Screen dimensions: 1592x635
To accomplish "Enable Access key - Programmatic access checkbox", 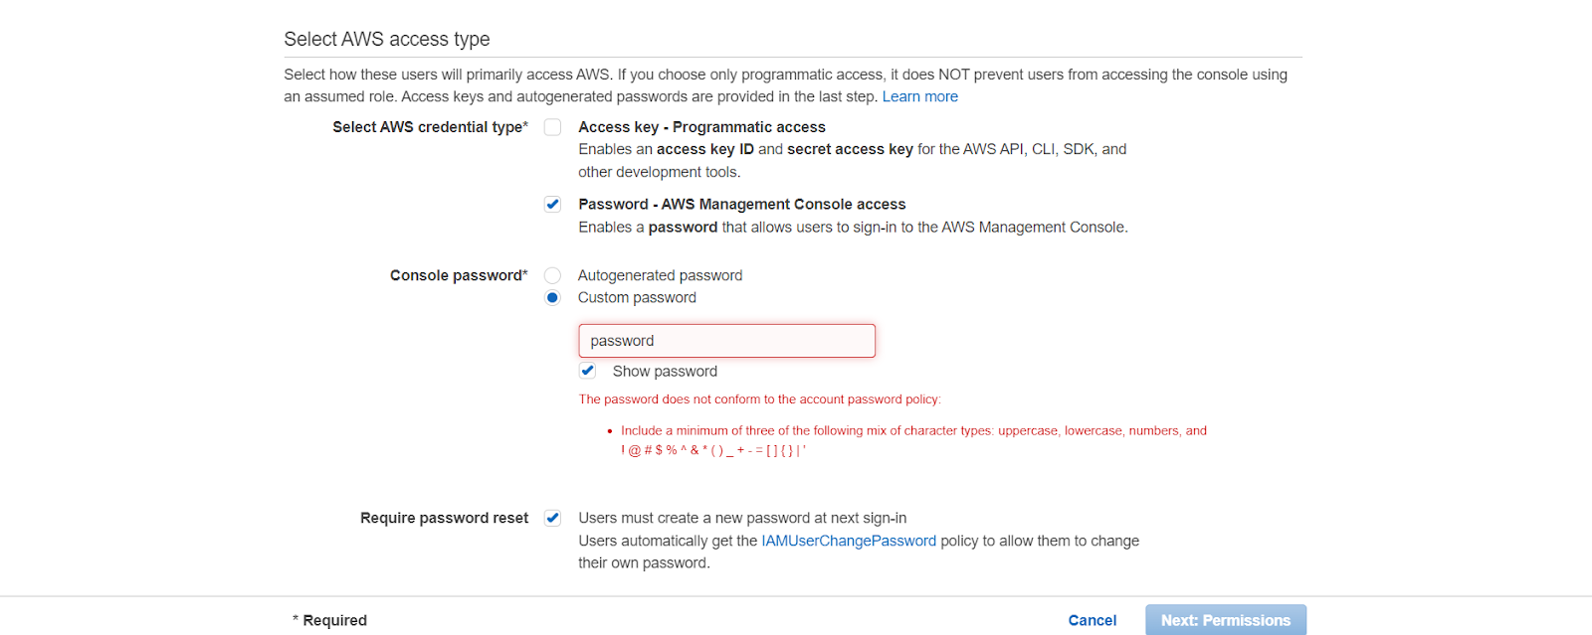I will (x=552, y=127).
